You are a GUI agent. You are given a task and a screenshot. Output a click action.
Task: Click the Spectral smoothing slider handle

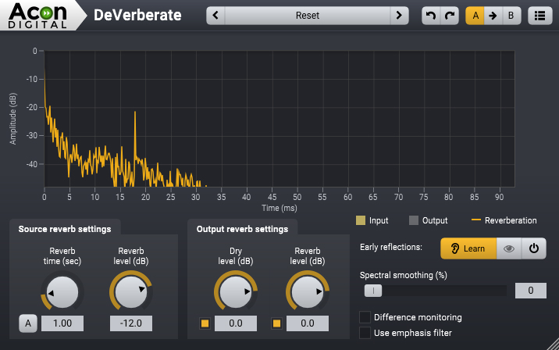point(373,291)
